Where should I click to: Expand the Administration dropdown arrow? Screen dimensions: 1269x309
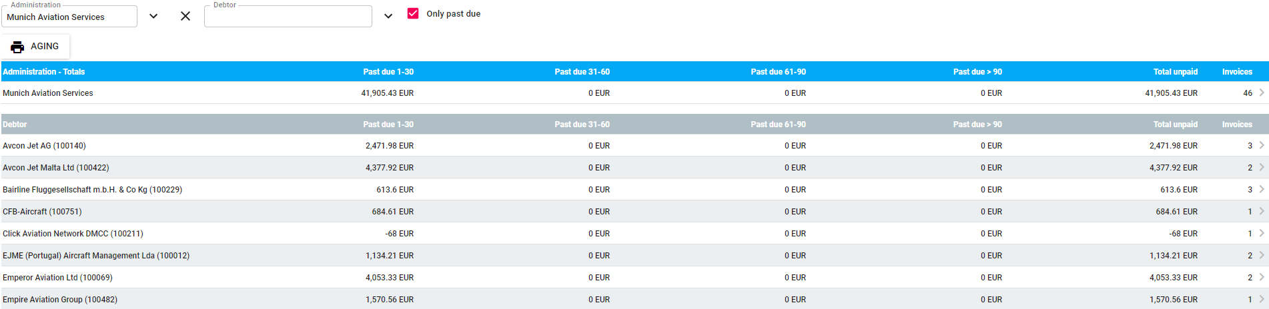click(x=153, y=16)
